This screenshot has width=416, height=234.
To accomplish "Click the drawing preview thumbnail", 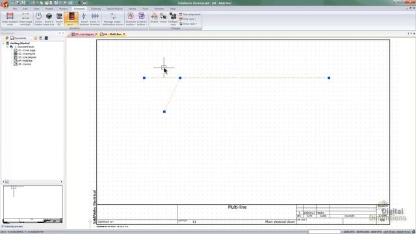I will pos(33,204).
